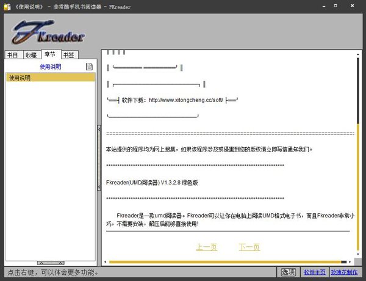Screen dimensions: 366x281
Task: Go to next page via 下一页 link
Action: click(249, 247)
